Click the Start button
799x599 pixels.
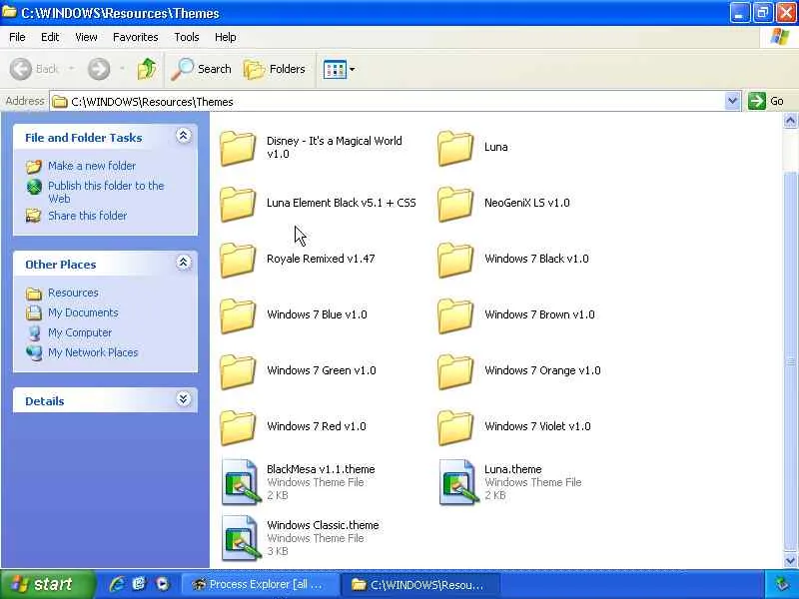pyautogui.click(x=47, y=584)
